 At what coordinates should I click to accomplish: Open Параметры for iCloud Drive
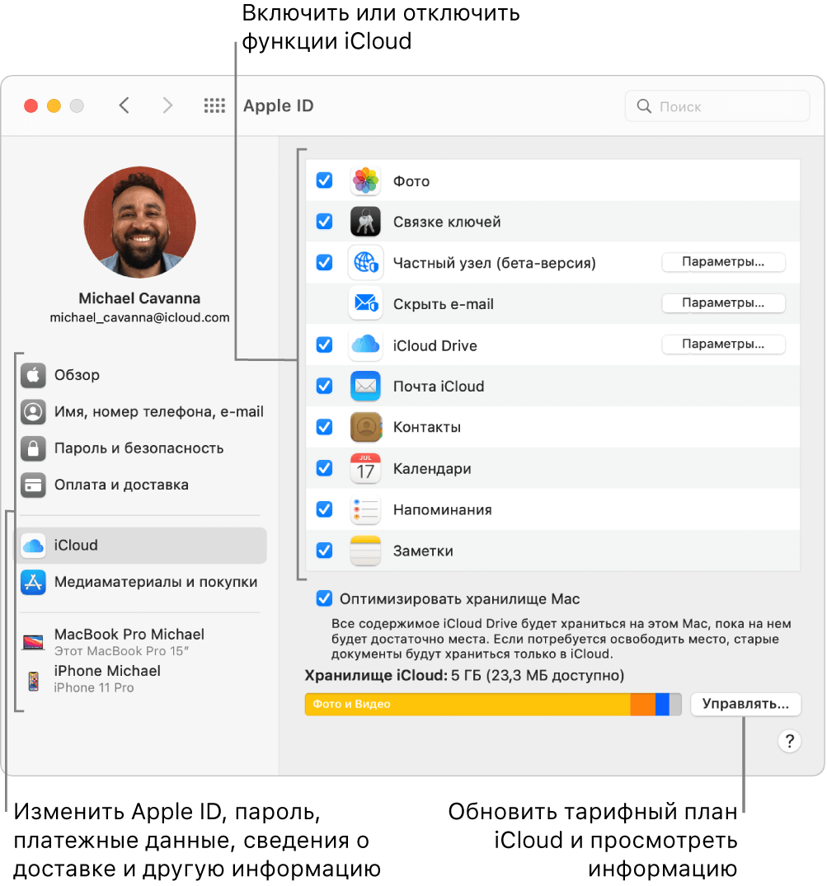coord(723,345)
